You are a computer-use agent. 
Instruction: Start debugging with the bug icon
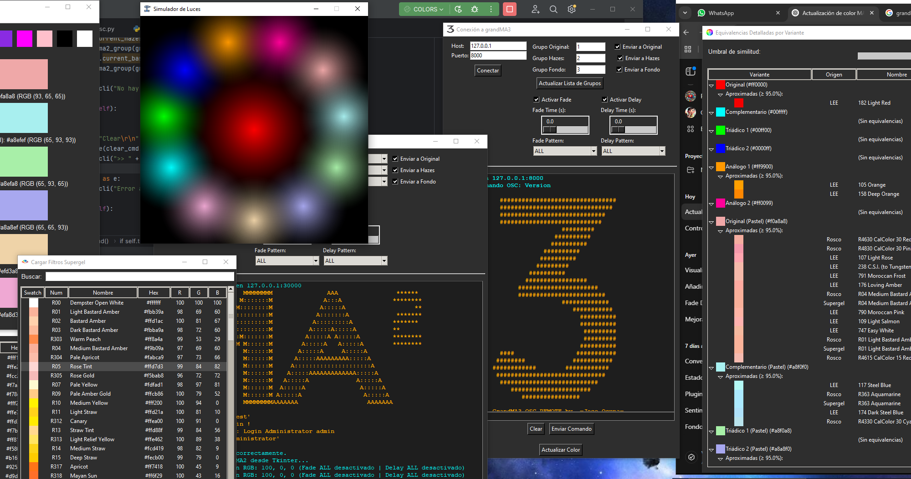[475, 9]
